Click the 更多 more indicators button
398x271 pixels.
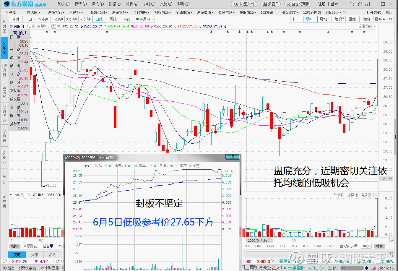[366, 246]
